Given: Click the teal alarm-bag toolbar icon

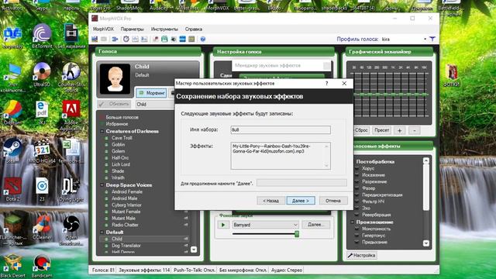Looking at the screenshot, I should [164, 40].
